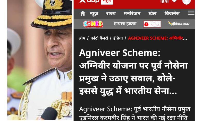Open the hamburger menu icon
The image size is (201, 121).
191,13
